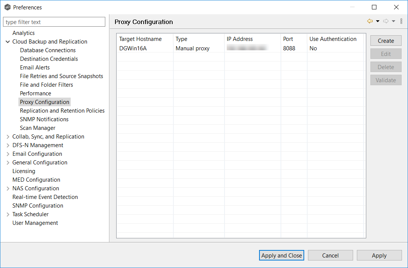Expand the DFS-N Management tree node
This screenshot has width=408, height=268.
pos(8,145)
